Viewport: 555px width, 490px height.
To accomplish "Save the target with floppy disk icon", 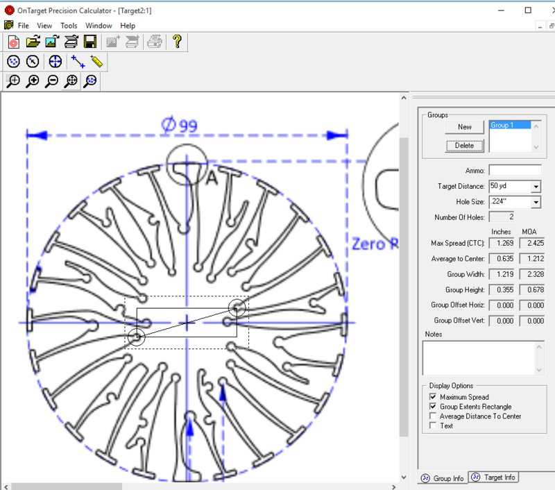I will (90, 42).
